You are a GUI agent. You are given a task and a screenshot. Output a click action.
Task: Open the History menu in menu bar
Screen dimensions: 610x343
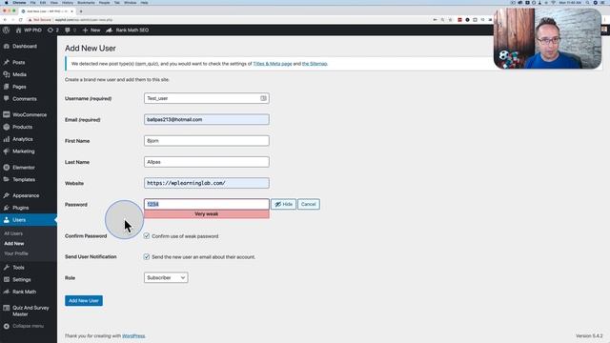[x=68, y=2]
